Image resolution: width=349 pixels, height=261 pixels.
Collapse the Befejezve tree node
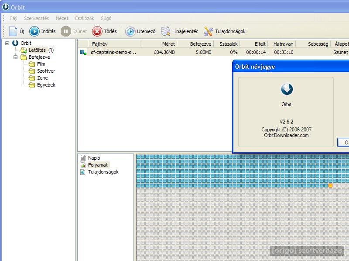15,57
